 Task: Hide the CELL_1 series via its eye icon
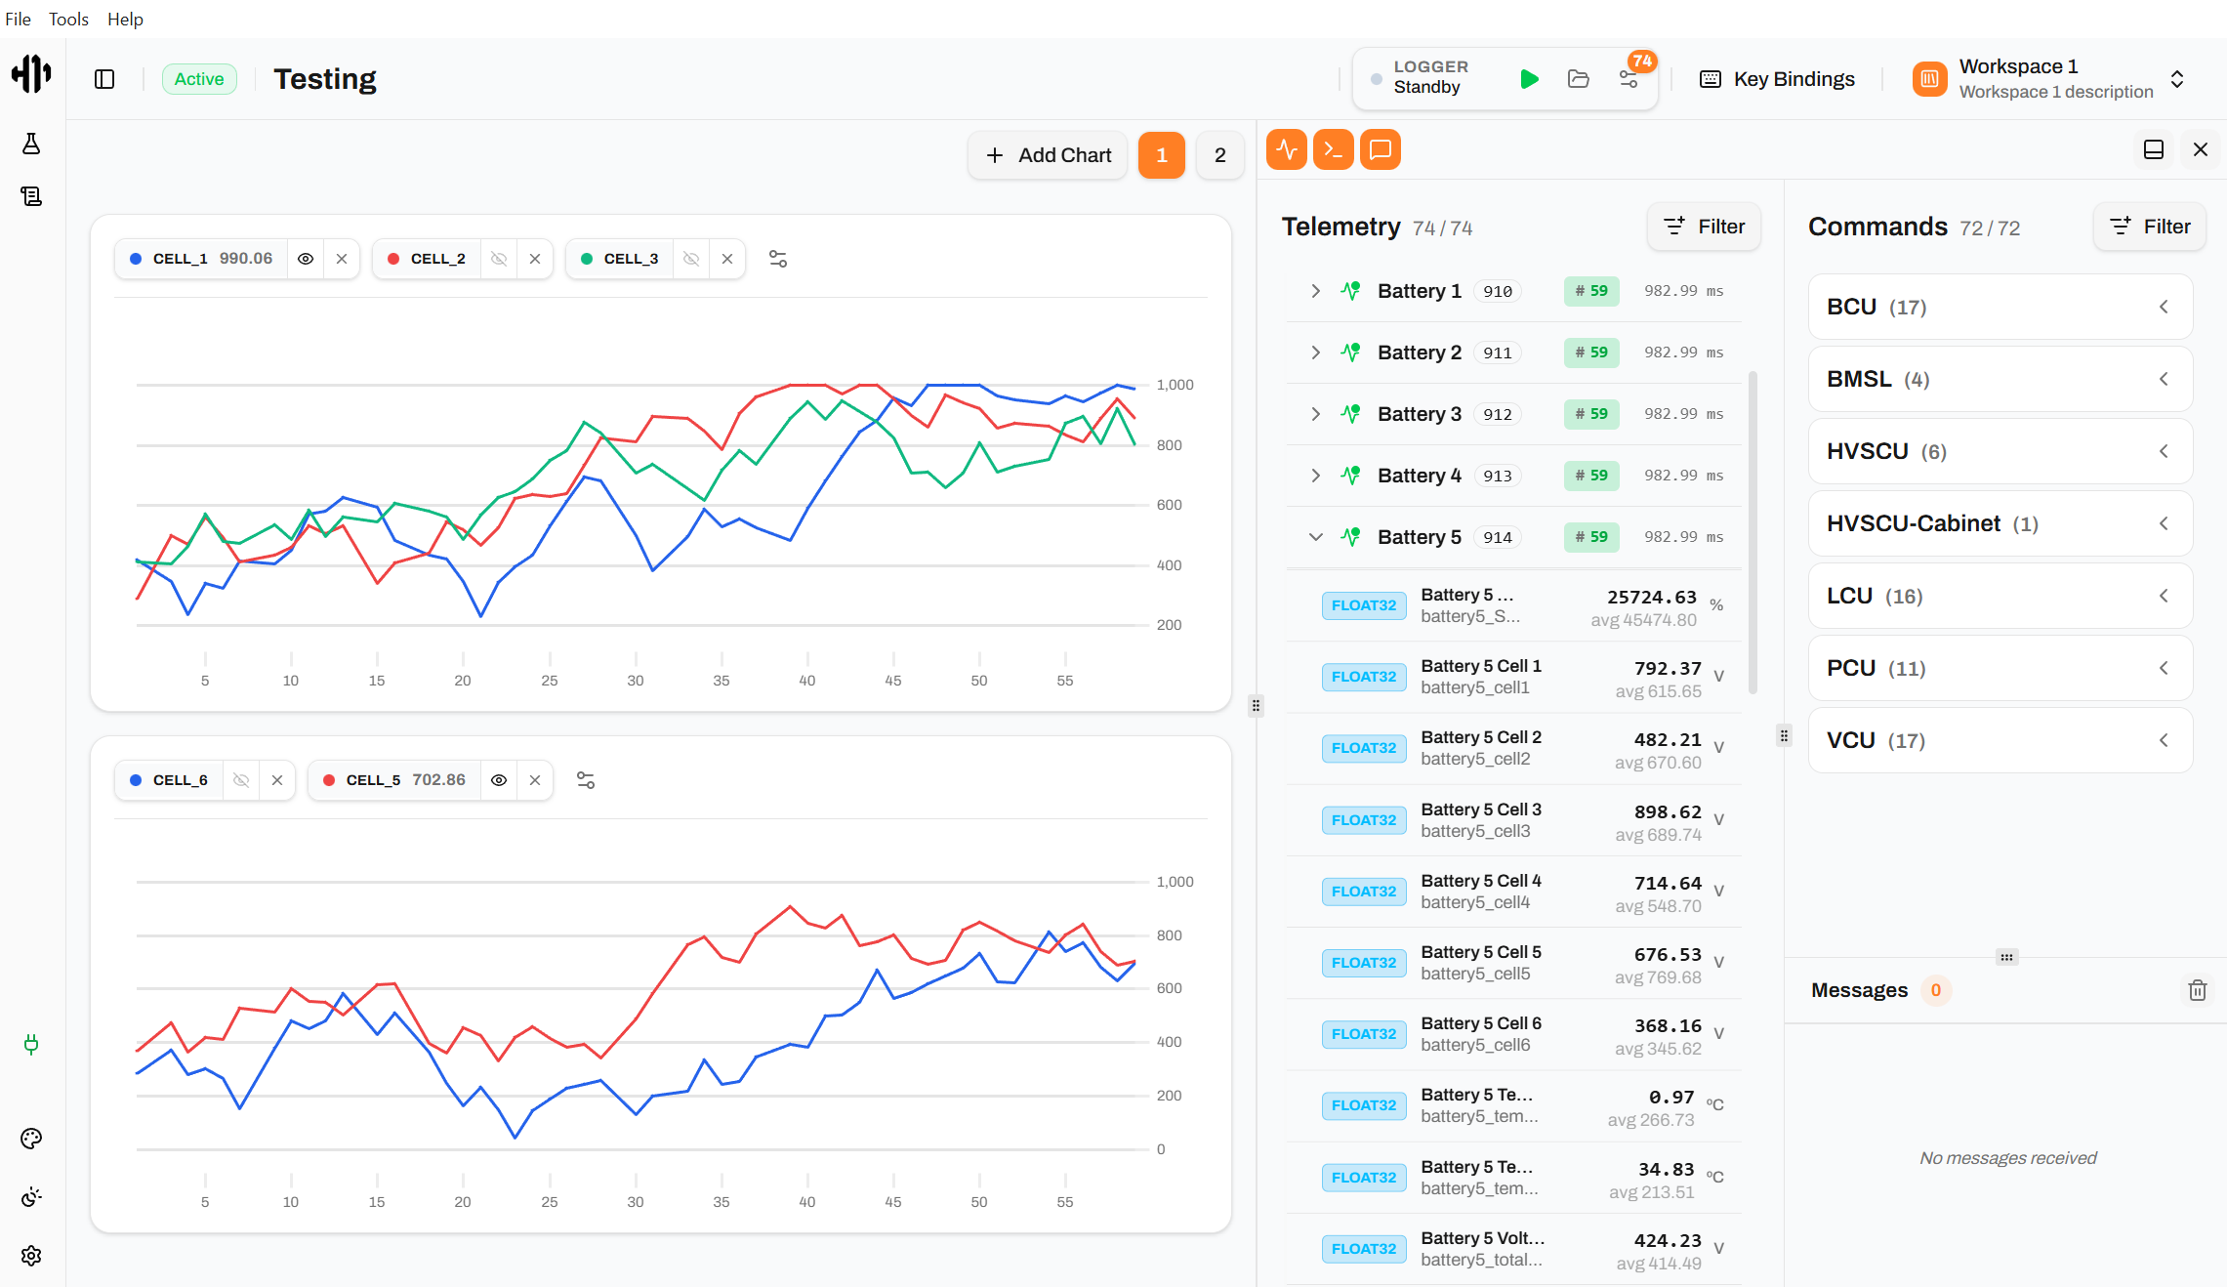click(x=306, y=259)
